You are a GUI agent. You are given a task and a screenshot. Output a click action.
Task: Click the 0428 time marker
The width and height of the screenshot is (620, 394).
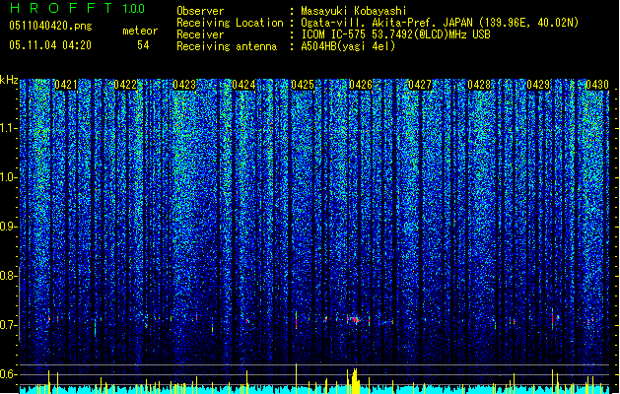click(x=479, y=85)
